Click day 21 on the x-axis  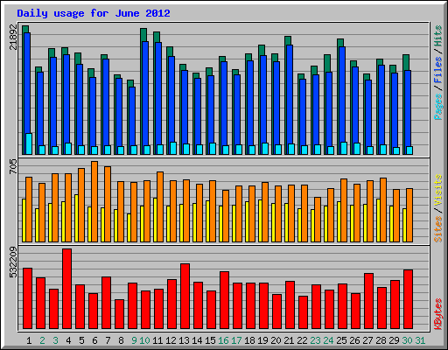[x=289, y=340]
